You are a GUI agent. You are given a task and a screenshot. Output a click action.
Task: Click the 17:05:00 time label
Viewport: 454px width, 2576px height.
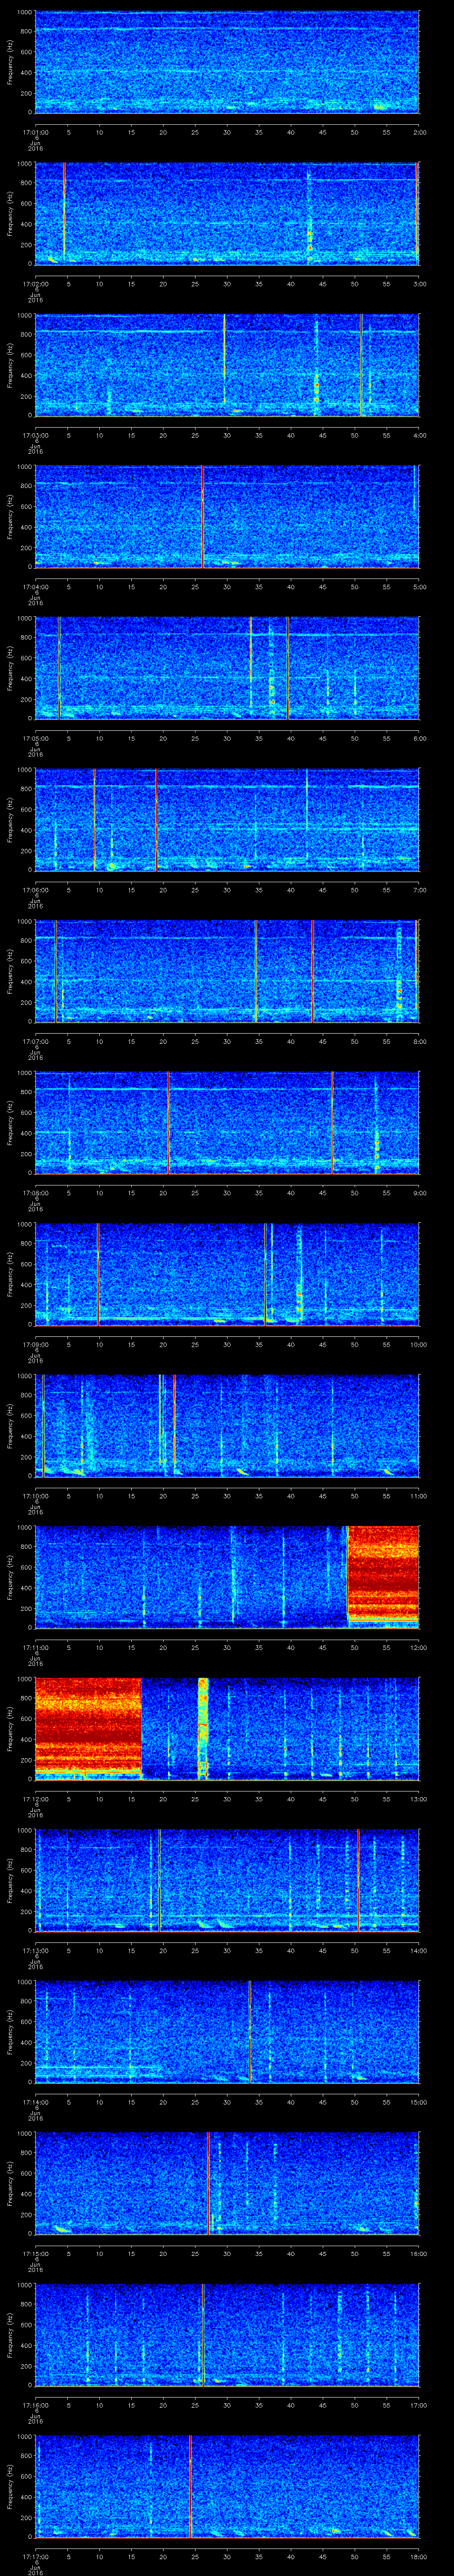tap(35, 738)
